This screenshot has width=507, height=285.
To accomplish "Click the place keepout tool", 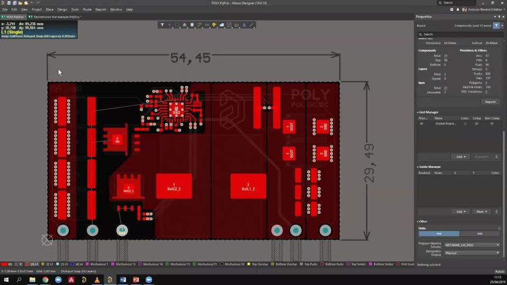I will pyautogui.click(x=229, y=25).
